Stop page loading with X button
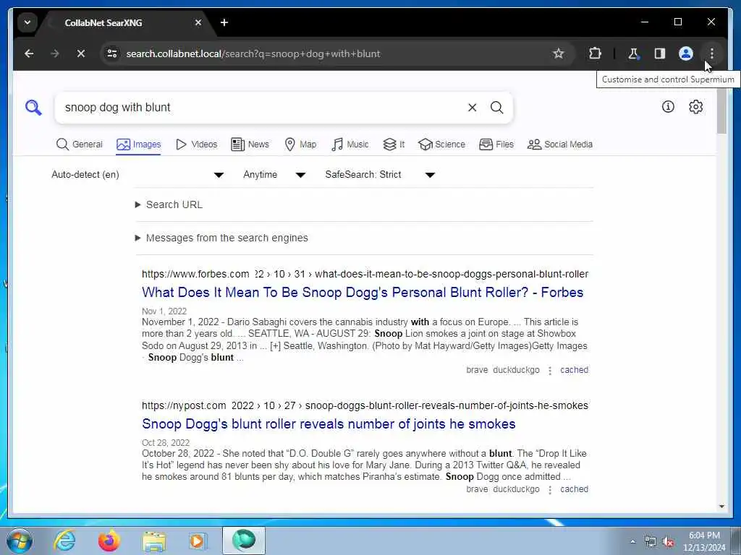The image size is (741, 555). tap(81, 53)
